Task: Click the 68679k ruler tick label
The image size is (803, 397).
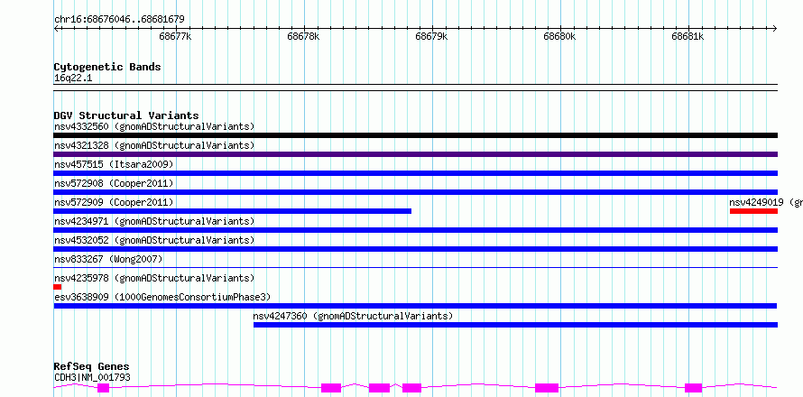Action: coord(431,36)
